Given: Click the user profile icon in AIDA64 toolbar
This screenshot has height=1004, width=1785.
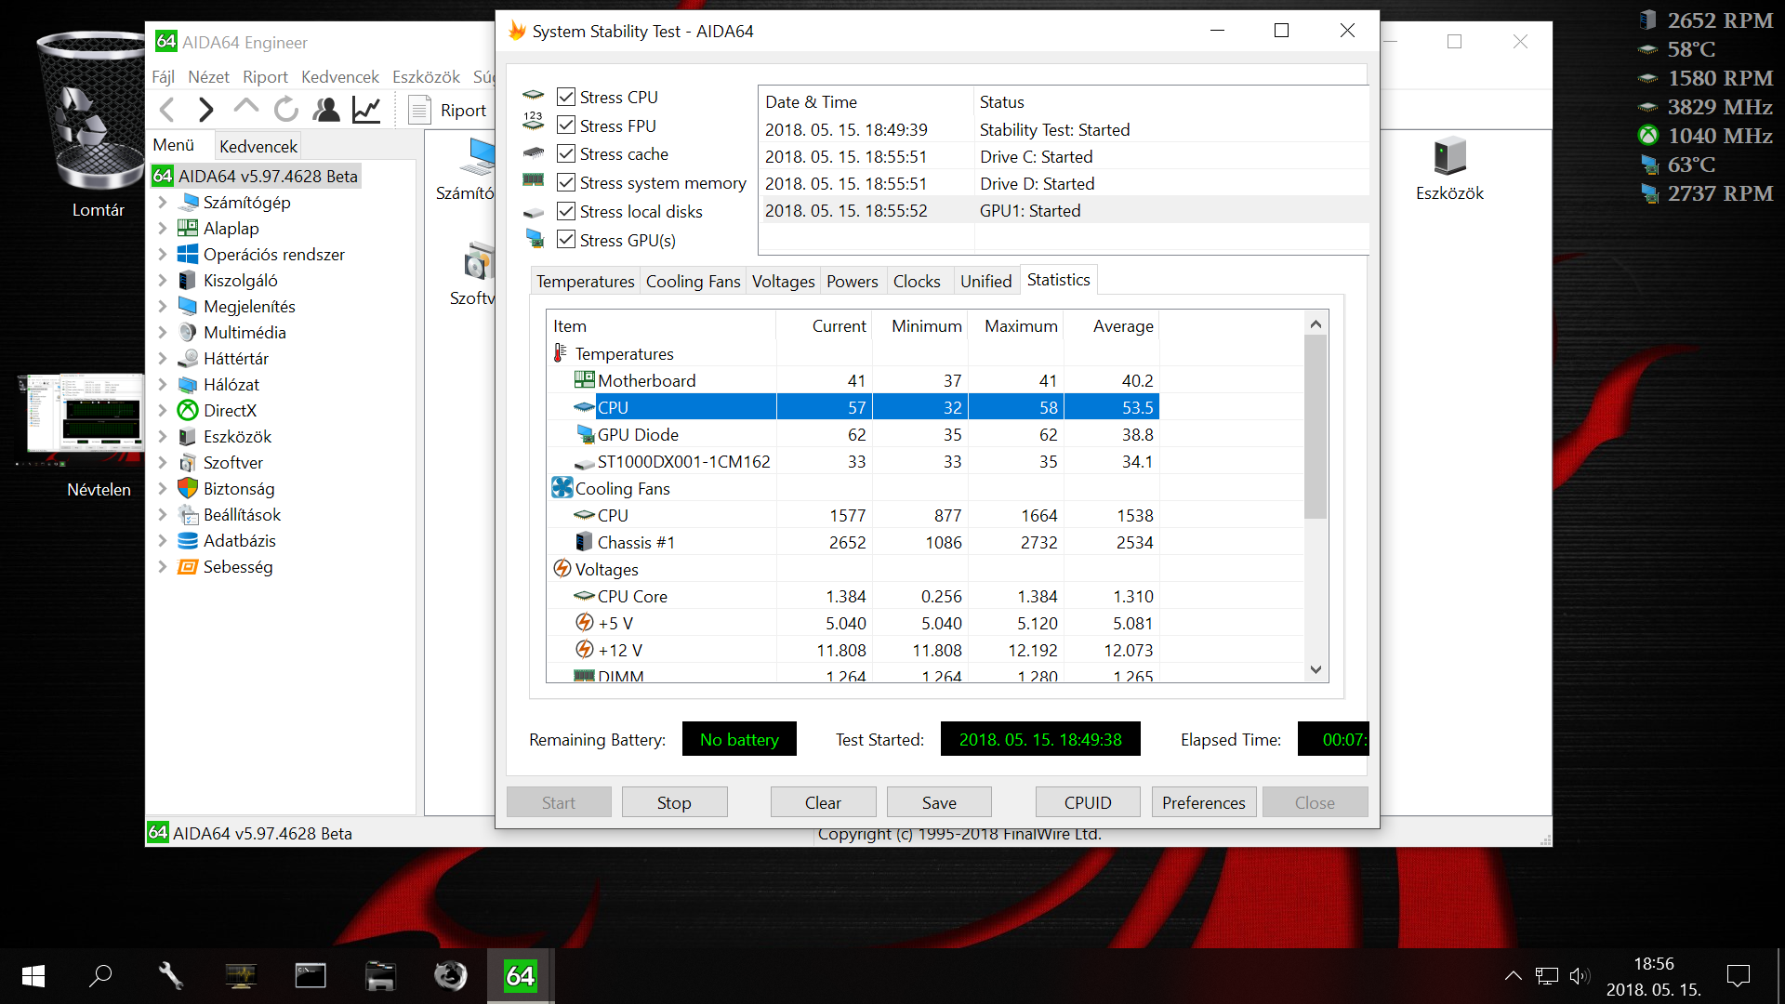Looking at the screenshot, I should point(326,110).
